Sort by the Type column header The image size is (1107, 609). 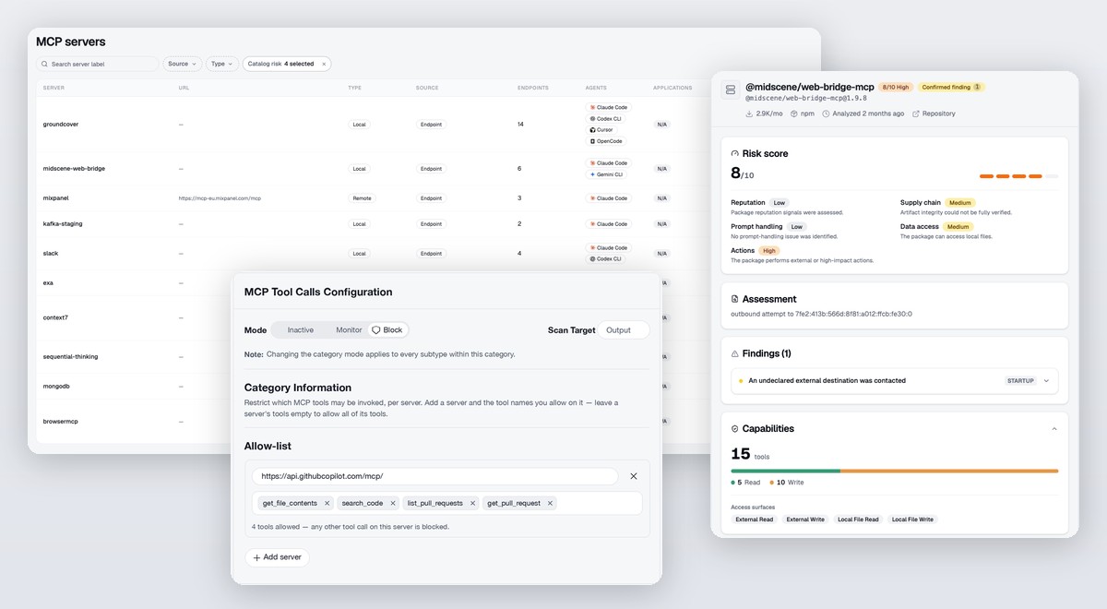(x=355, y=88)
